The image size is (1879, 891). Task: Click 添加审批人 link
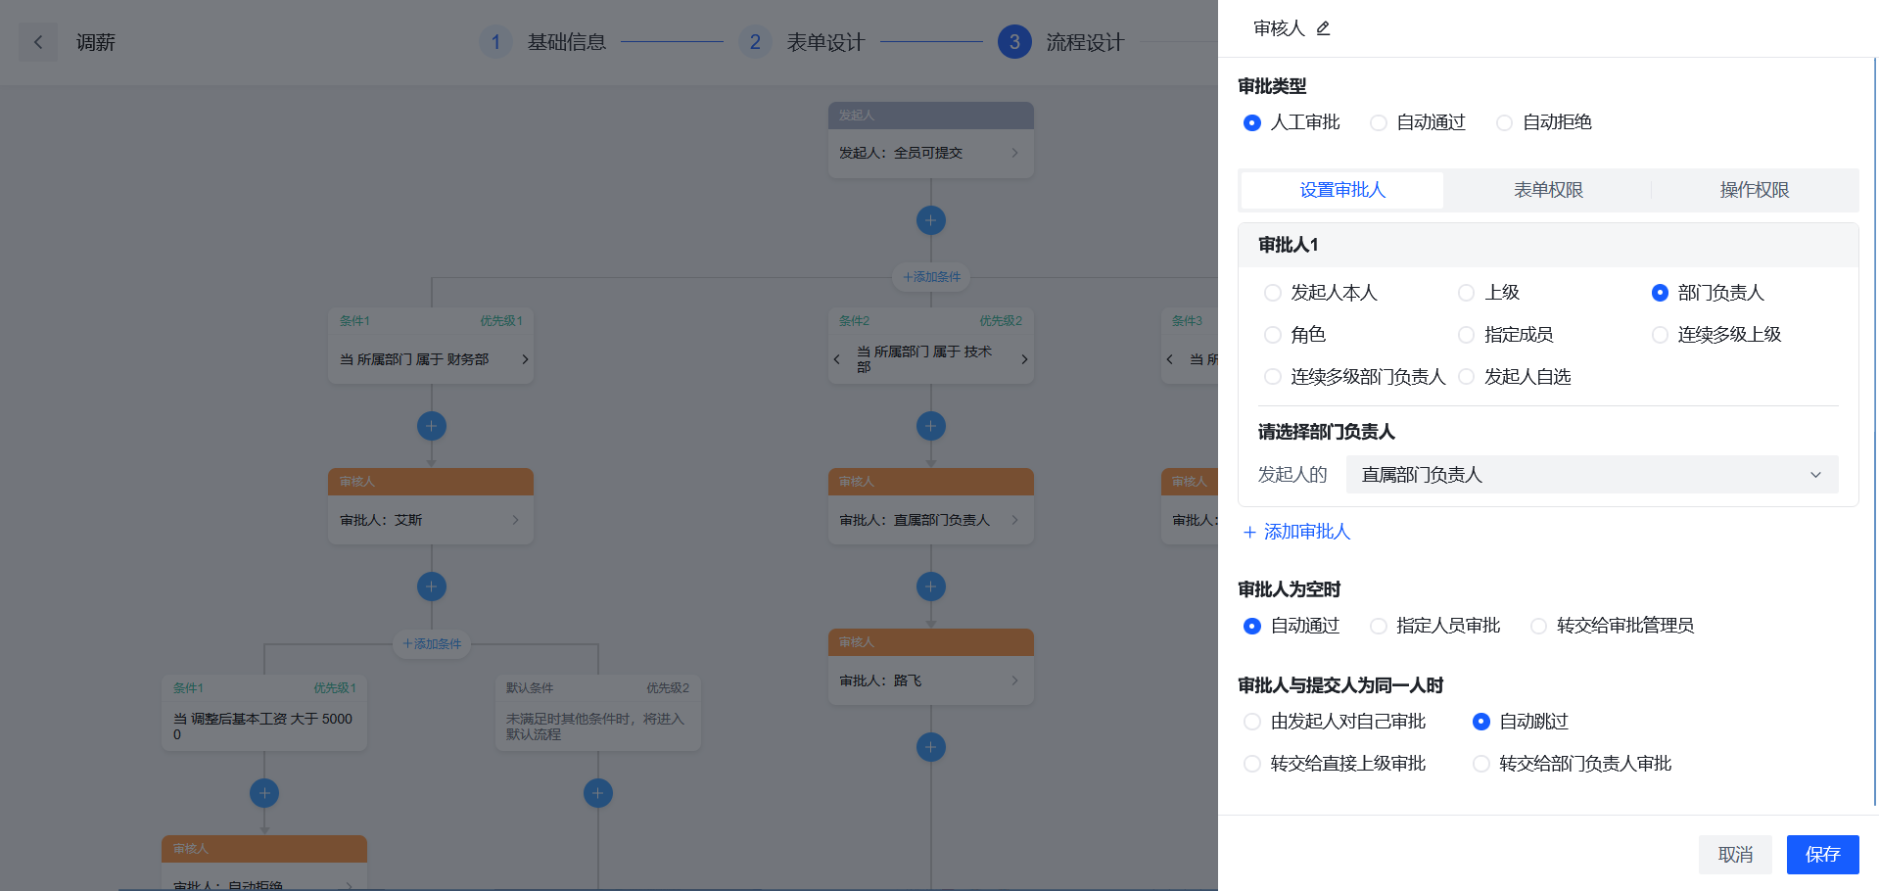(x=1296, y=532)
